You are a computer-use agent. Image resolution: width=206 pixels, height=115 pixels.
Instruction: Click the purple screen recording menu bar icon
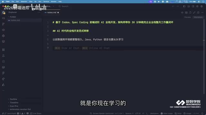151,2
